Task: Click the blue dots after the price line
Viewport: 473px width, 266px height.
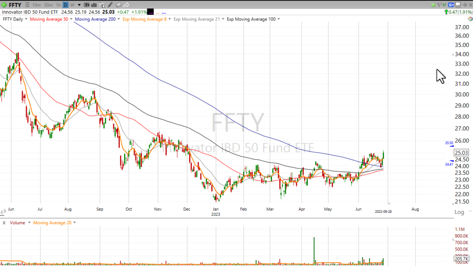Action: point(164,13)
